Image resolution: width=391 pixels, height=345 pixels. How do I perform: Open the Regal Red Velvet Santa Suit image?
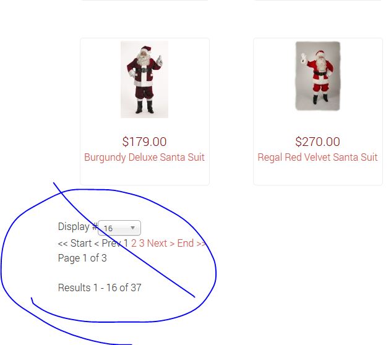[318, 76]
